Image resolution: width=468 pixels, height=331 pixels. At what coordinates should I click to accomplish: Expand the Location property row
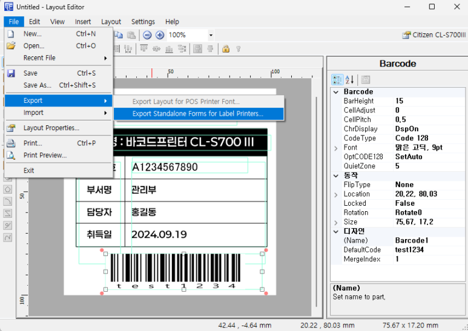336,194
